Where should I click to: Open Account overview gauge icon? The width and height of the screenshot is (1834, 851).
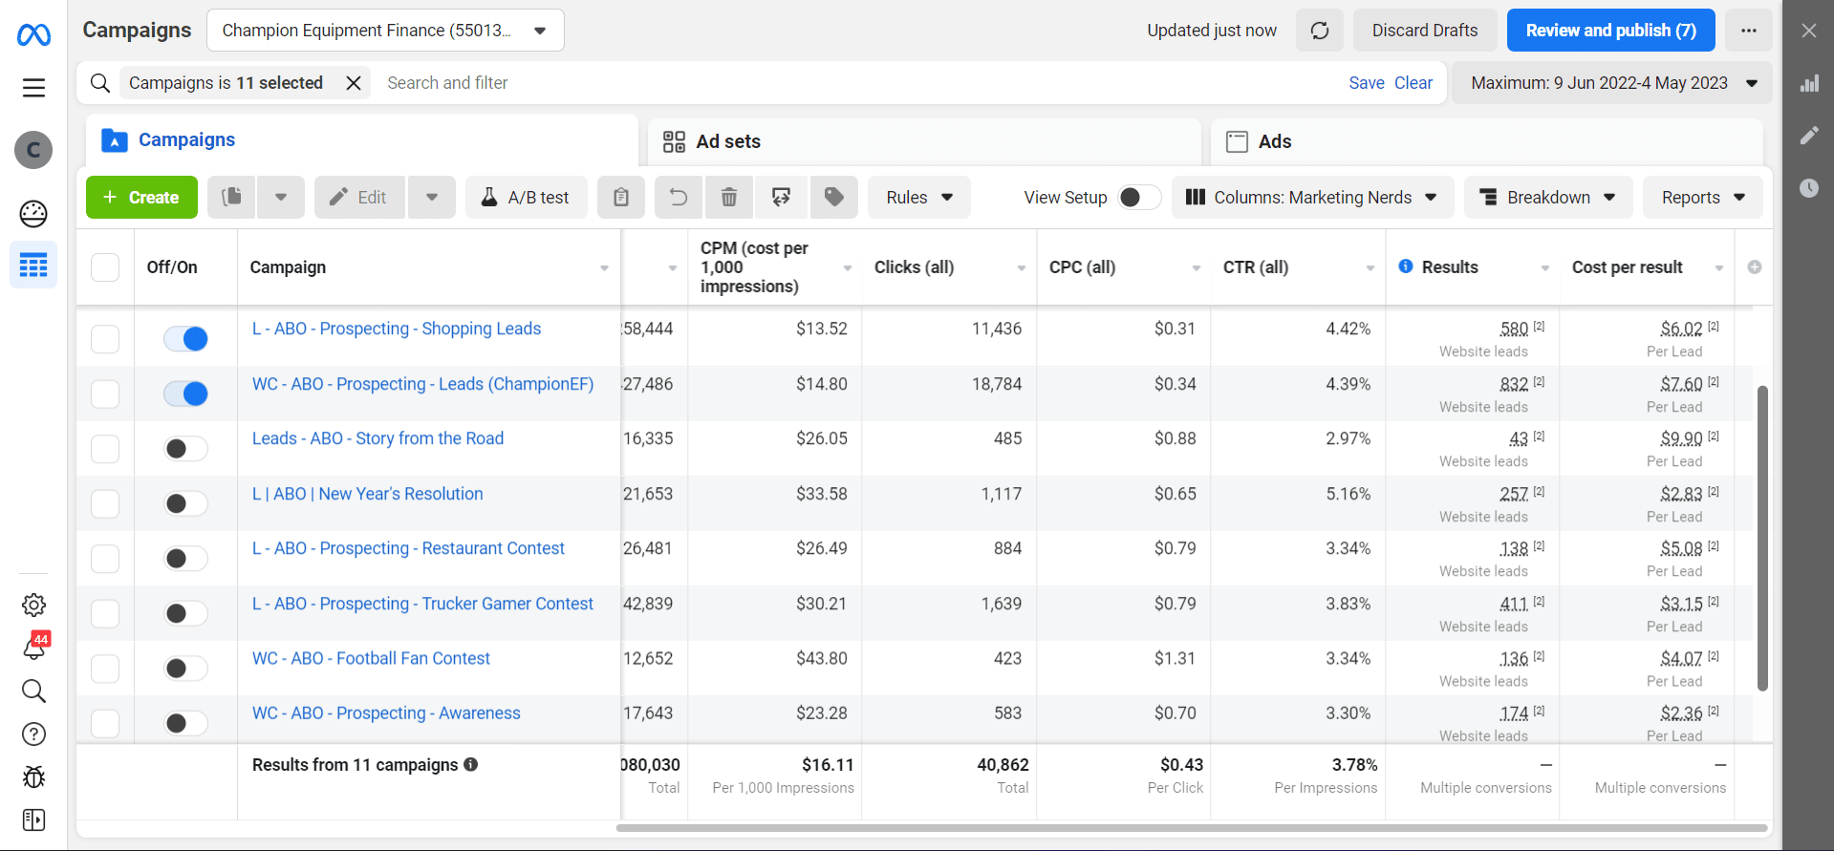[x=33, y=214]
